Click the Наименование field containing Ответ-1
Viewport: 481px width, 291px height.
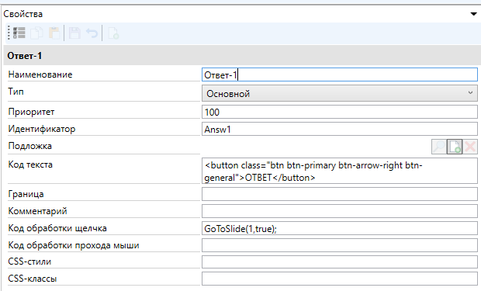click(x=340, y=74)
